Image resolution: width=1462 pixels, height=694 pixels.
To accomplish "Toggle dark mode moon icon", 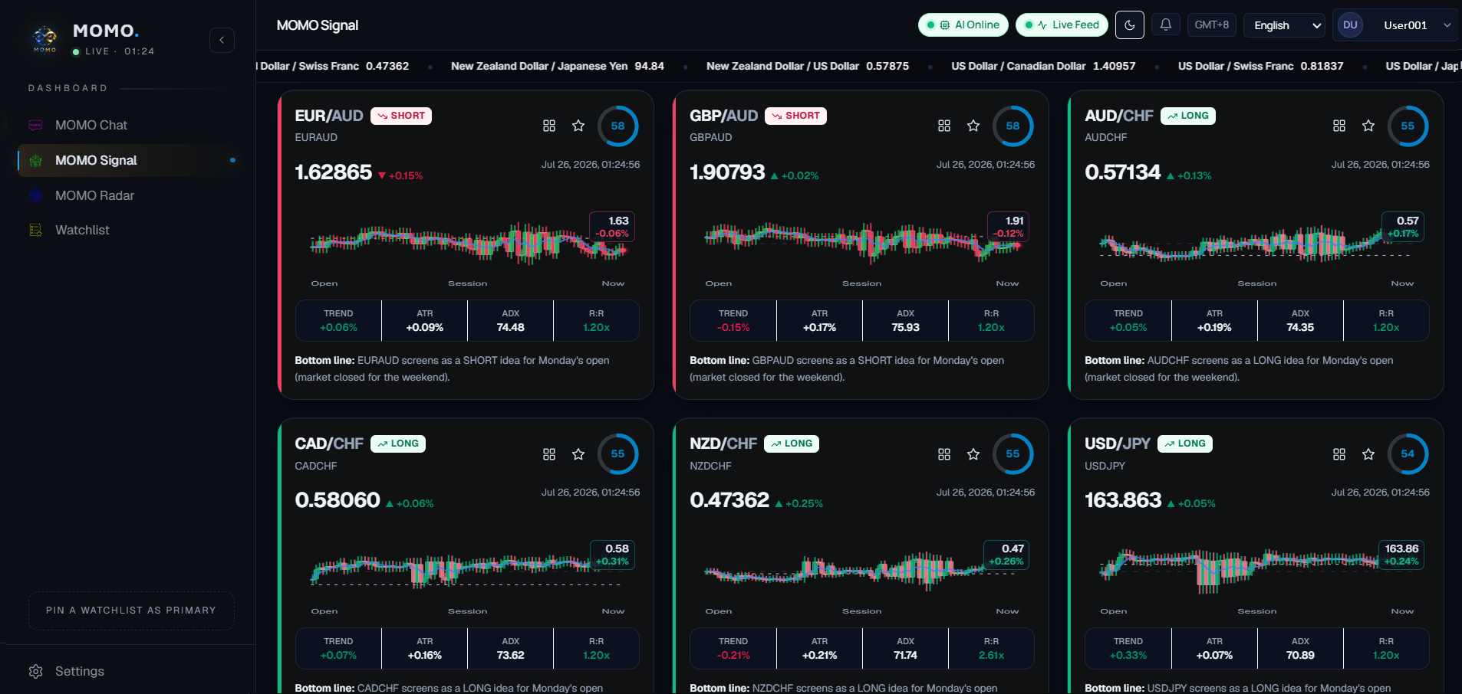I will 1129,25.
